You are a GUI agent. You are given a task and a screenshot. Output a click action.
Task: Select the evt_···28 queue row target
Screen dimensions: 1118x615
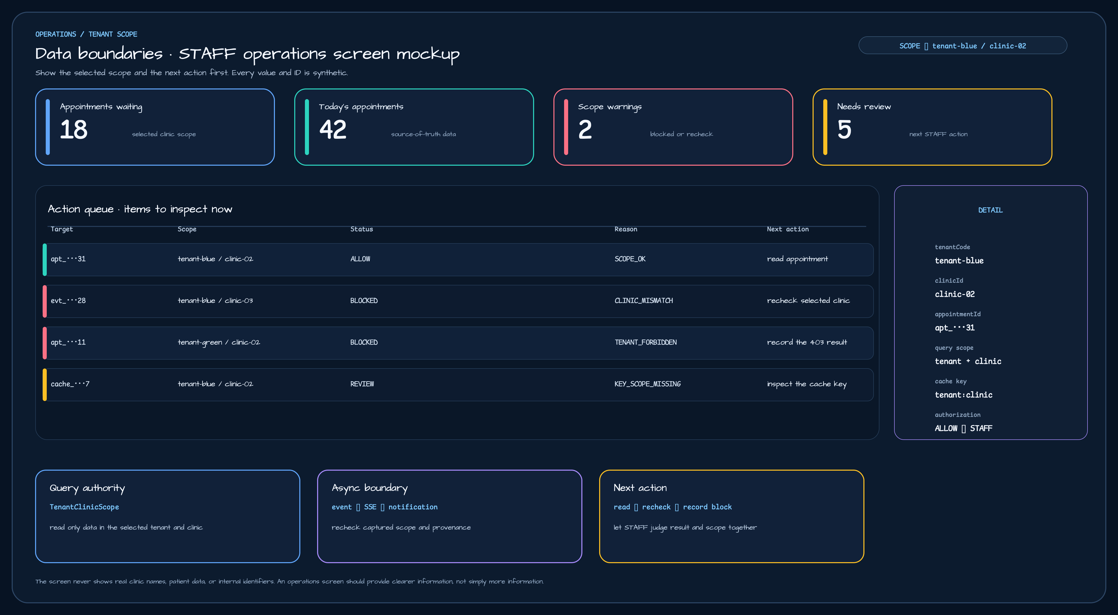(68, 301)
